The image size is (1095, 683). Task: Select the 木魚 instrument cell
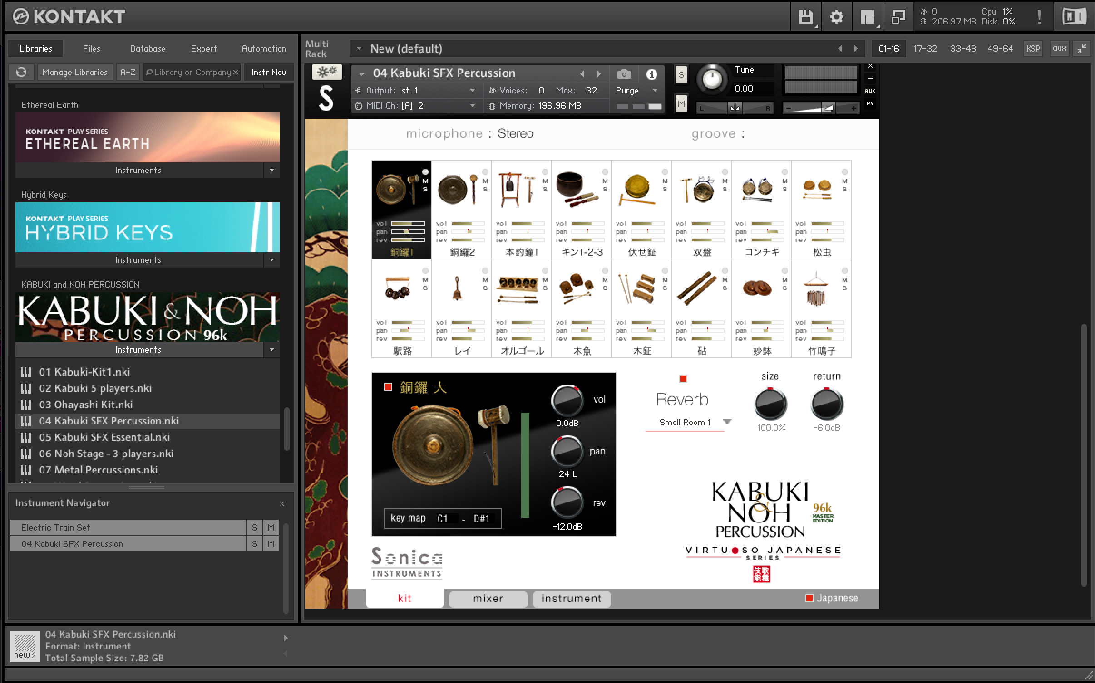(581, 308)
